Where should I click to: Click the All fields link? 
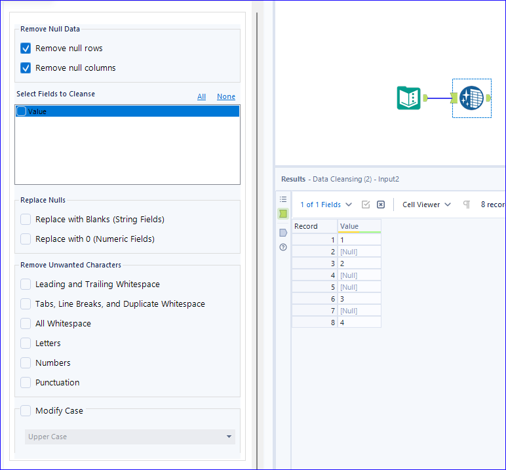pos(201,96)
